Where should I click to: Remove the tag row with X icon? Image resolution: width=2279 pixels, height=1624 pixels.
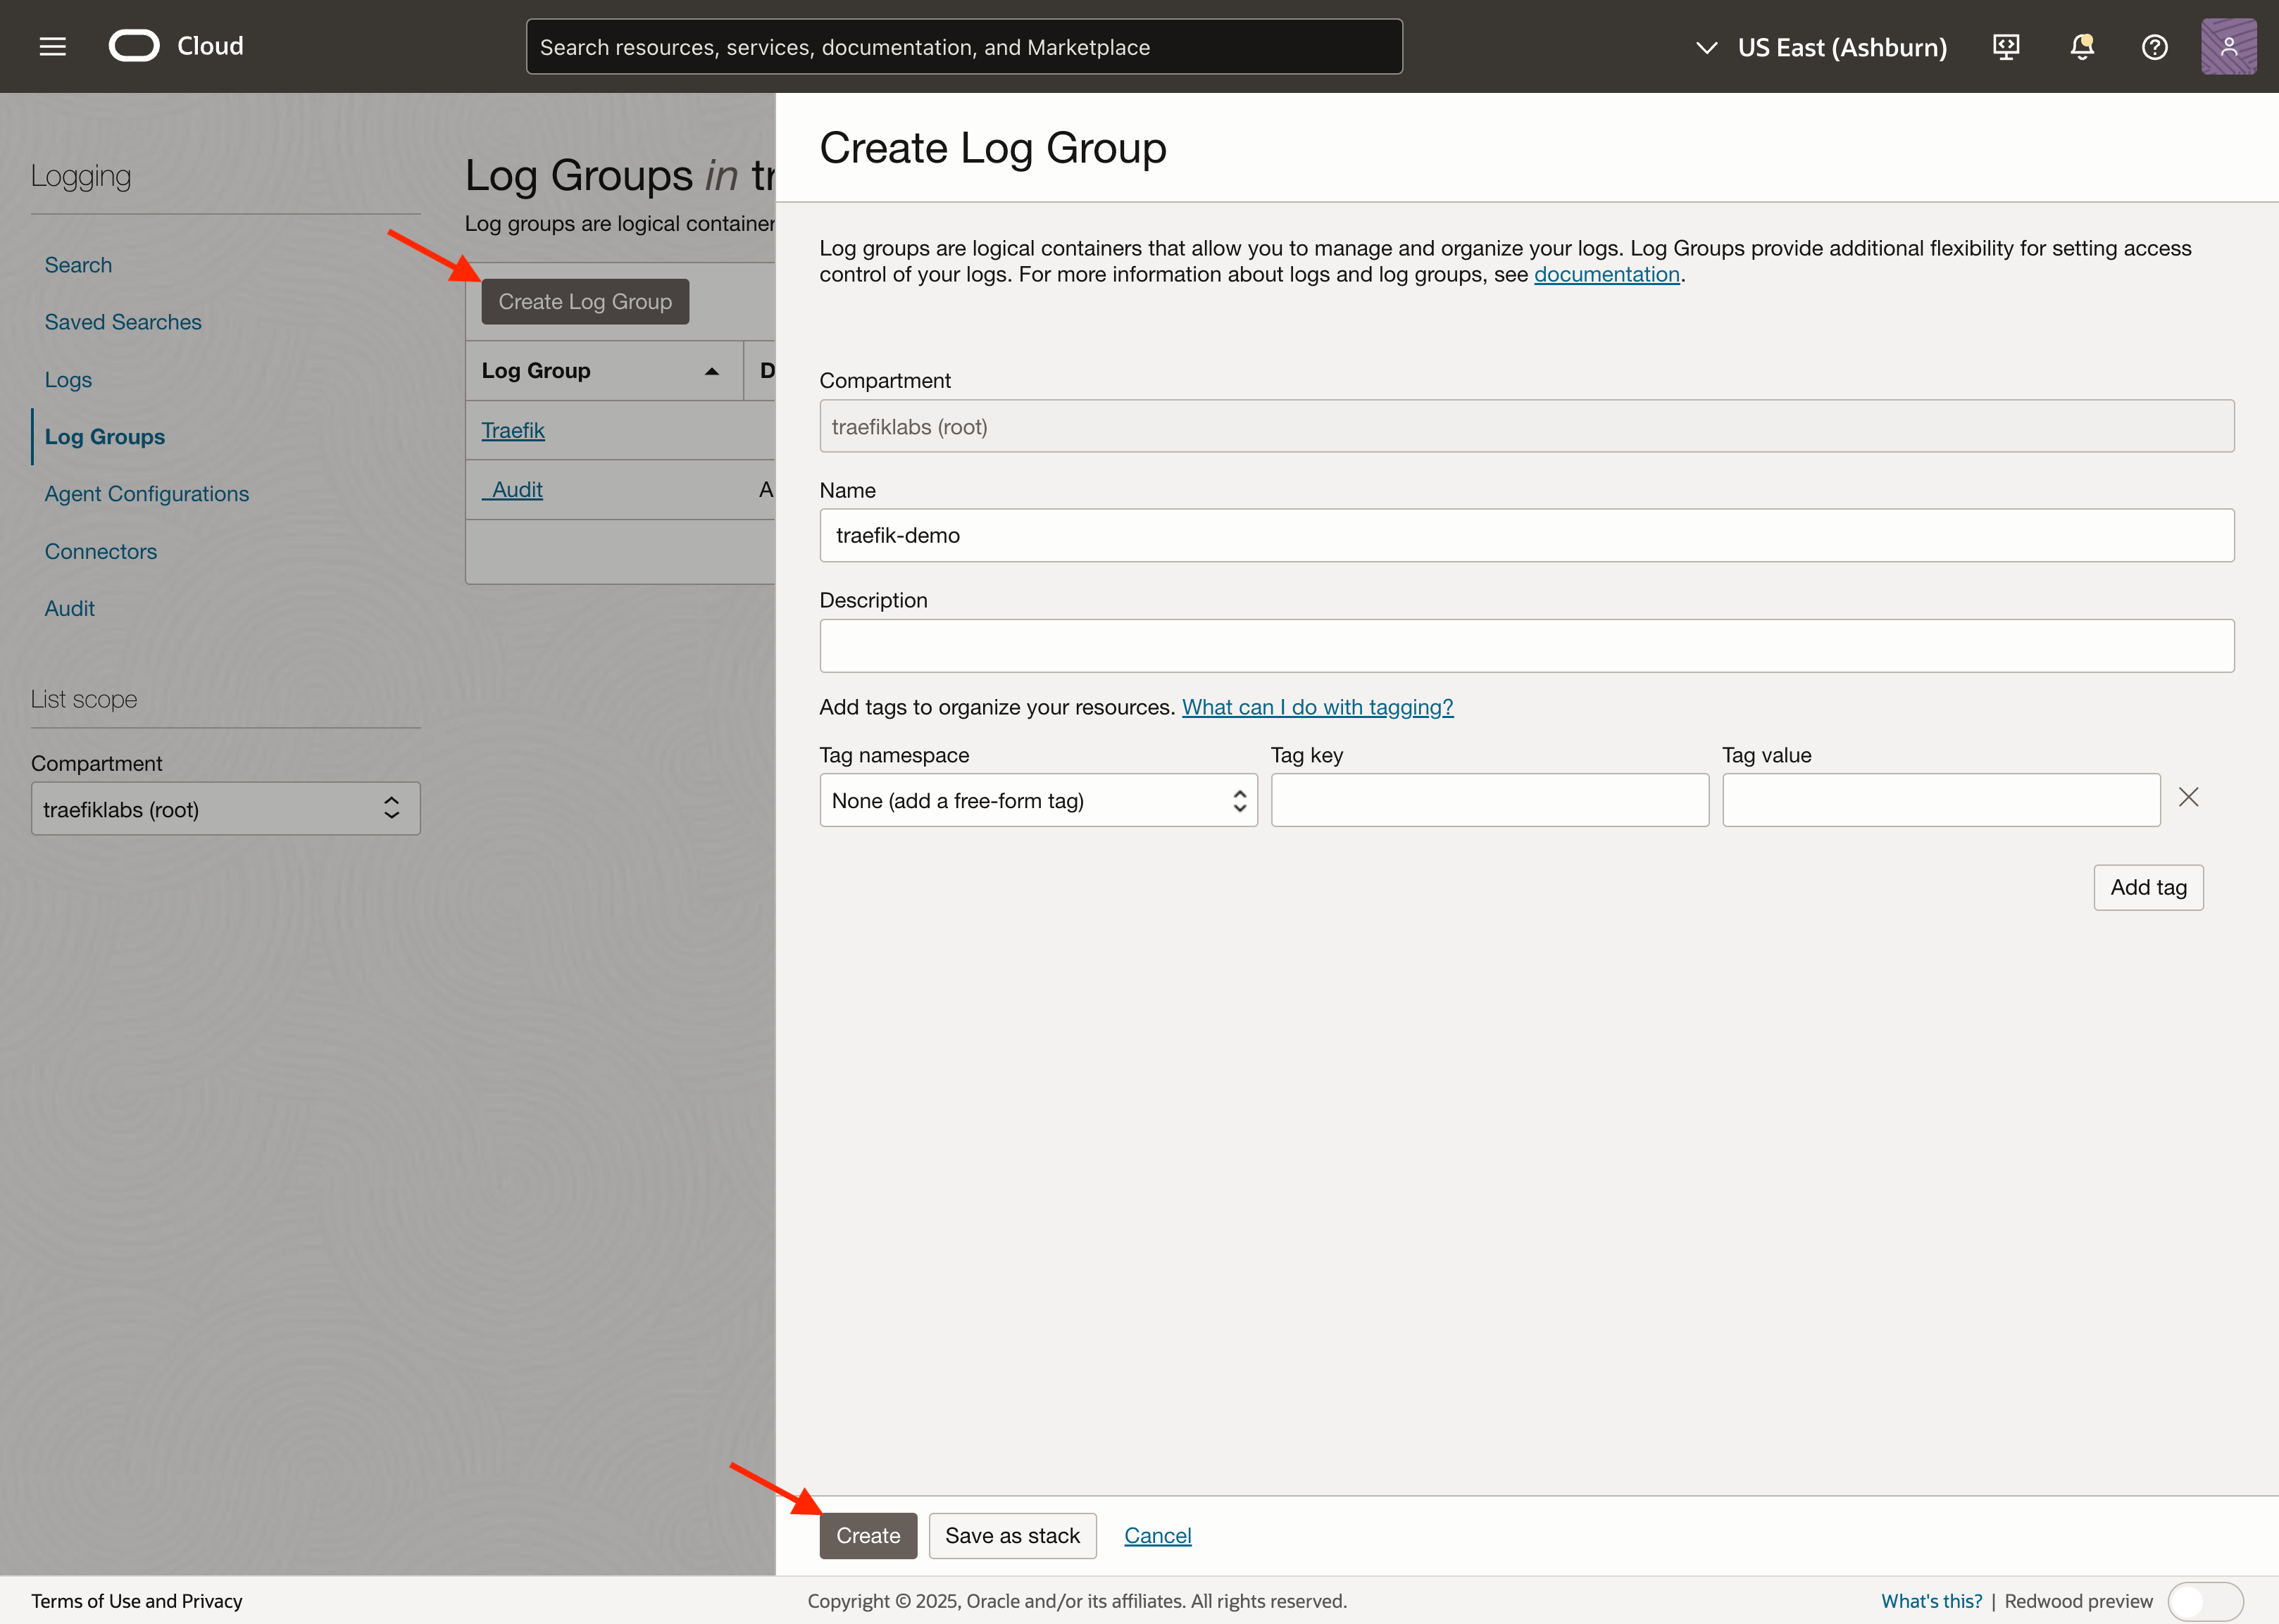(2188, 797)
